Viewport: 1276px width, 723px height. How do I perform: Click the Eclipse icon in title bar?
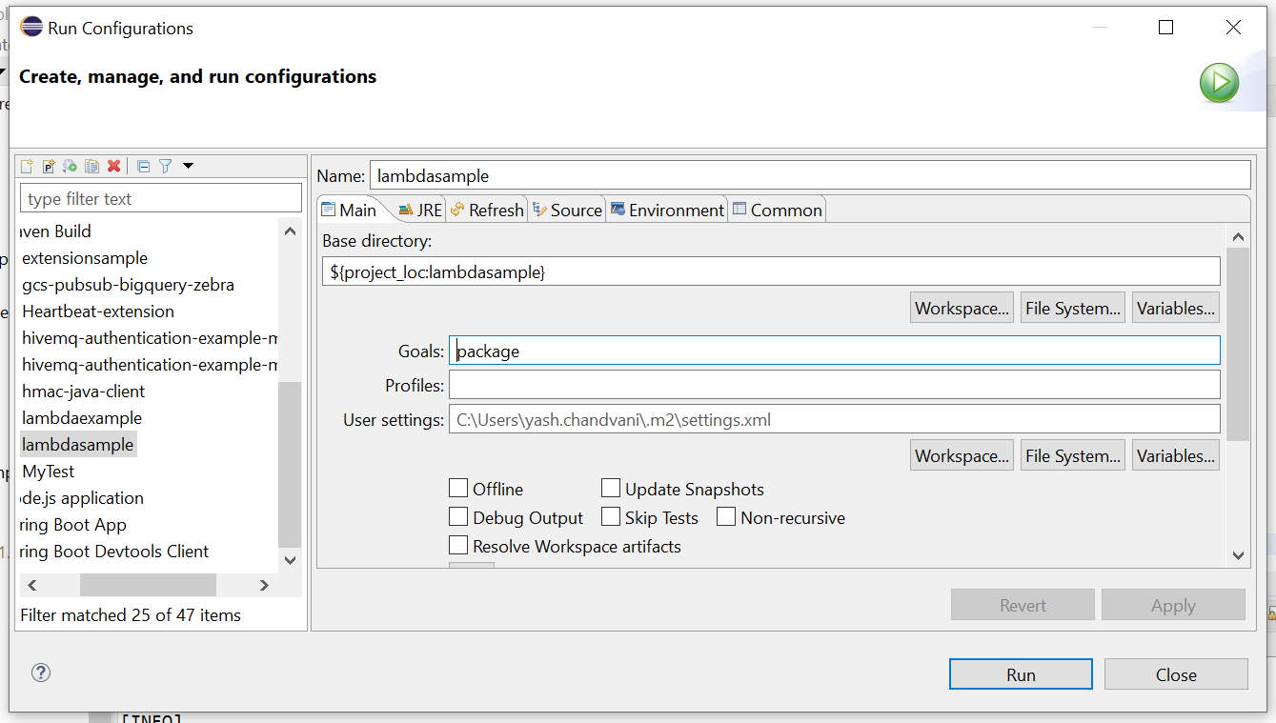[31, 27]
